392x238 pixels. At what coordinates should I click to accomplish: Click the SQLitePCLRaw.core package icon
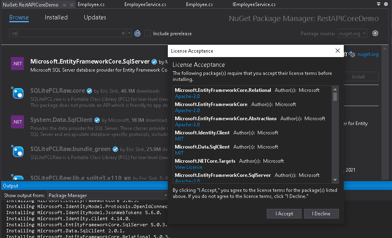coord(17,93)
